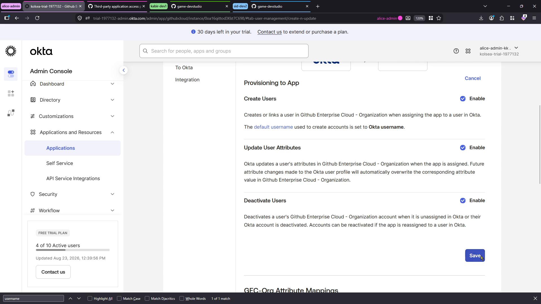Viewport: 541px width, 304px height.
Task: Open API Service Integrations menu item
Action: pyautogui.click(x=73, y=178)
